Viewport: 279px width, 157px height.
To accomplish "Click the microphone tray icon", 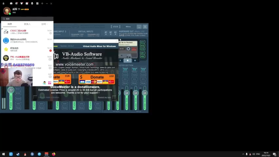I will (x=247, y=154).
